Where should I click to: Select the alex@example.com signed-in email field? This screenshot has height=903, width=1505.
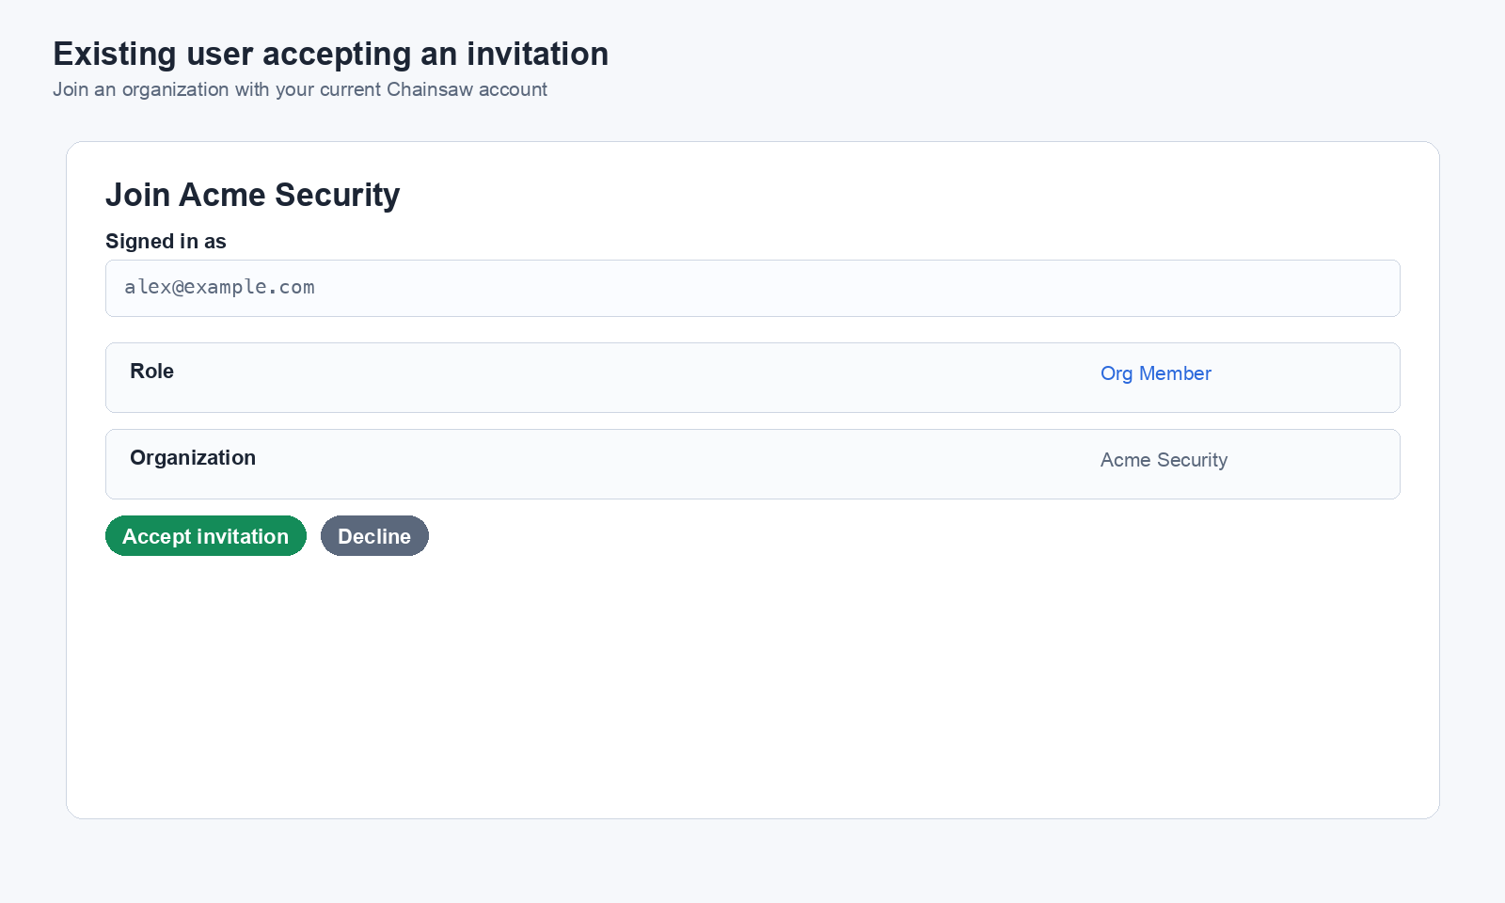(752, 288)
